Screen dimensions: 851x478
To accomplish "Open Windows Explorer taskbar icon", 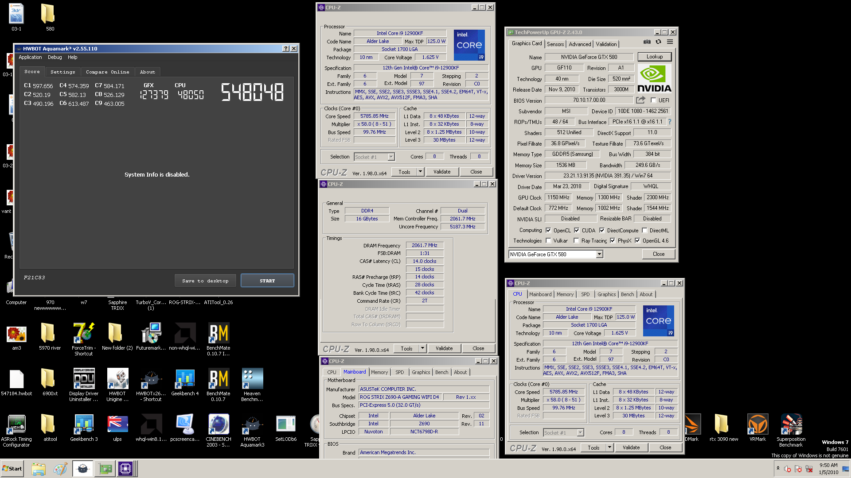I will (x=39, y=469).
